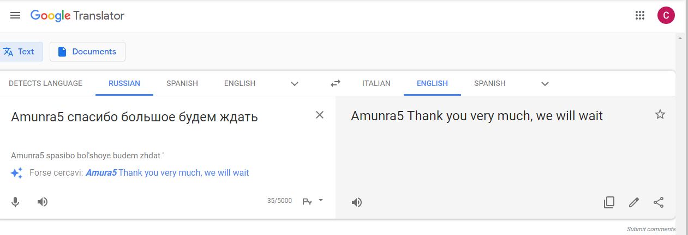Open the Russian keyboard input dropdown
This screenshot has height=235, width=688.
[313, 201]
